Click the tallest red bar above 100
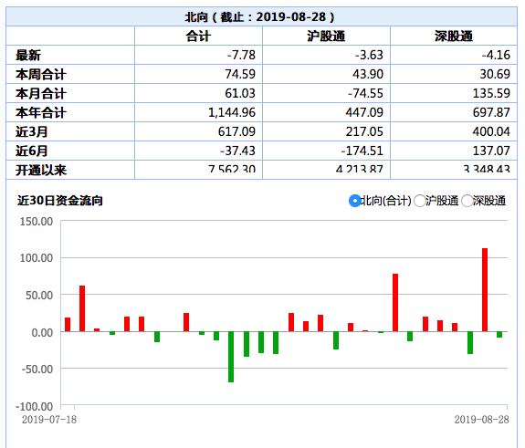525x448 pixels. point(485,290)
